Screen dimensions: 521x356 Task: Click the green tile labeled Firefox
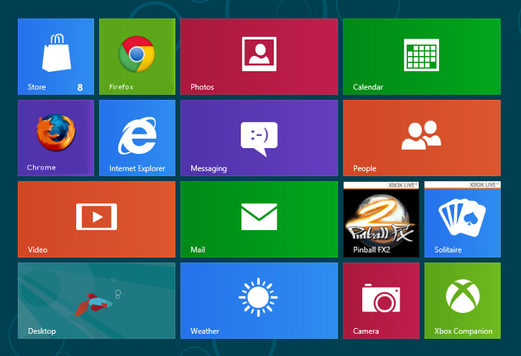tap(137, 57)
